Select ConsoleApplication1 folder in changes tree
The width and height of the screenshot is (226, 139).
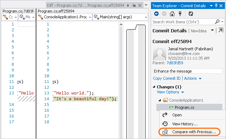point(186,100)
